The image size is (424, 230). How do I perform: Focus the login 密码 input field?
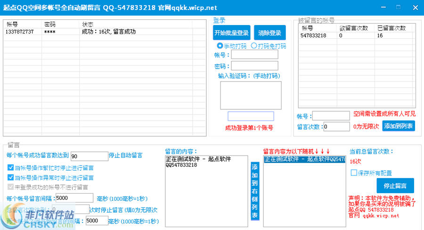[254, 66]
